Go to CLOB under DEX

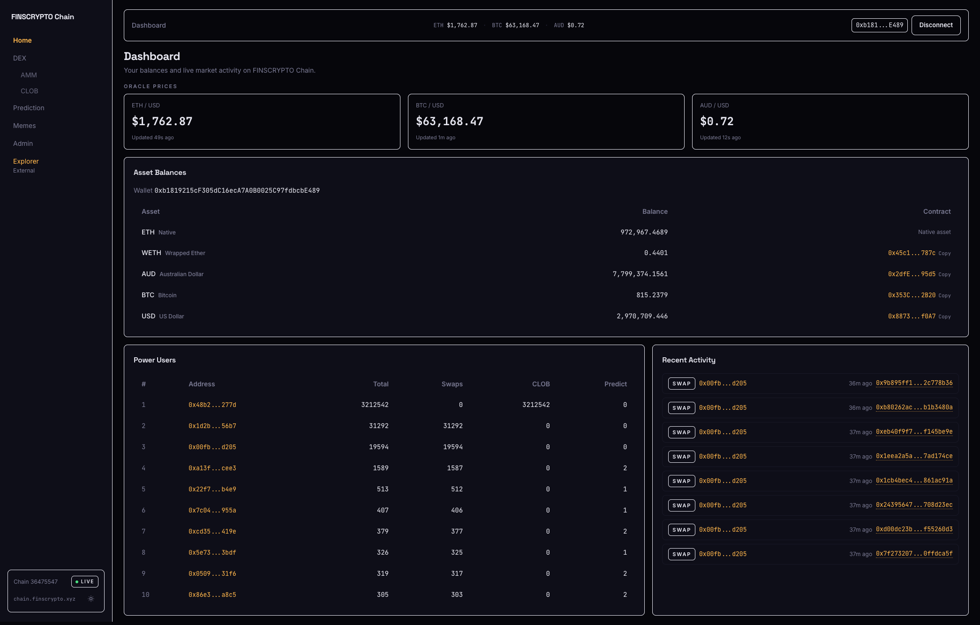point(30,91)
